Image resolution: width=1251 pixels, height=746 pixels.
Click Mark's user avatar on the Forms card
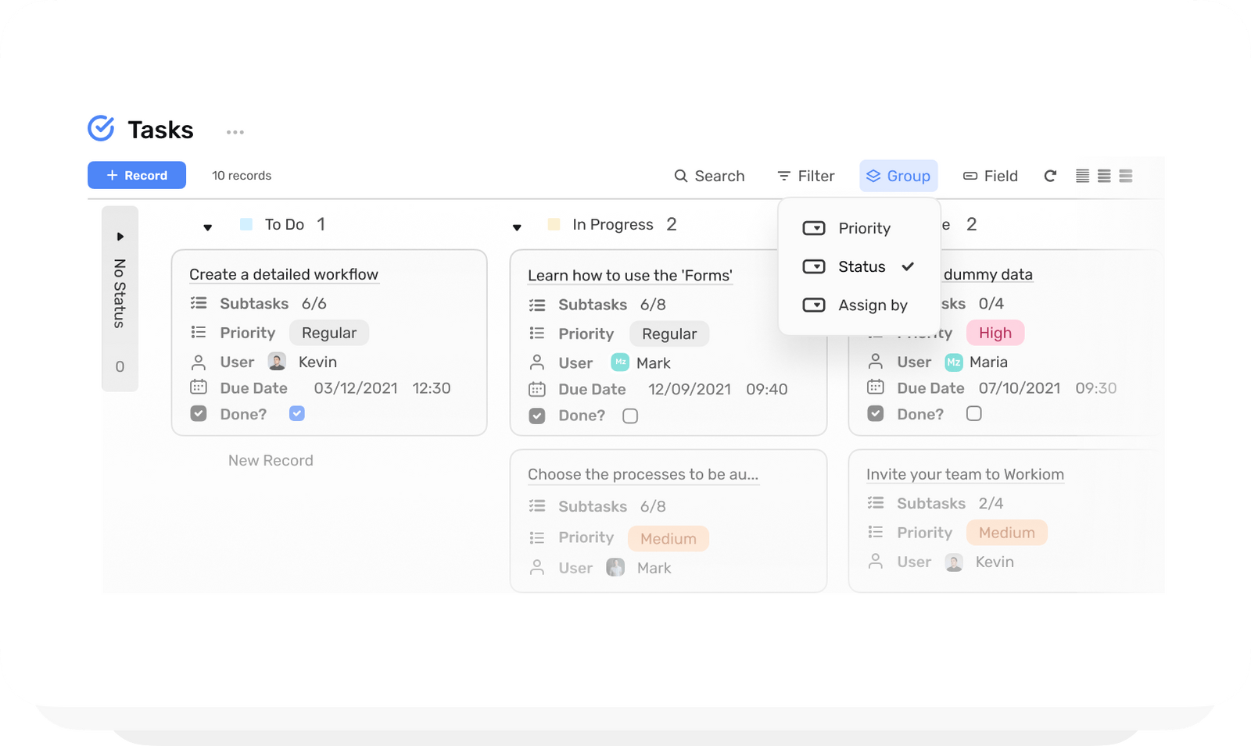[619, 362]
